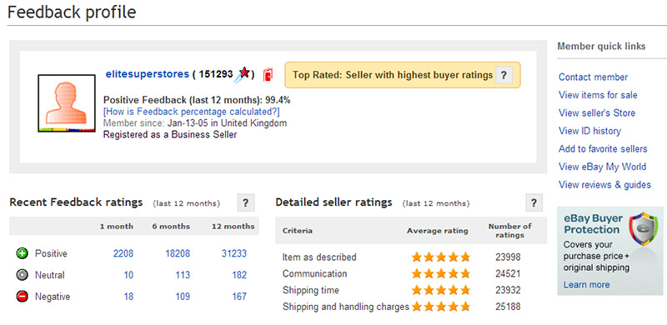Click Contact member link
667x325 pixels.
(x=593, y=77)
